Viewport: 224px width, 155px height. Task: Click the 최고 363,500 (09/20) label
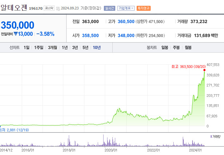tap(188, 67)
